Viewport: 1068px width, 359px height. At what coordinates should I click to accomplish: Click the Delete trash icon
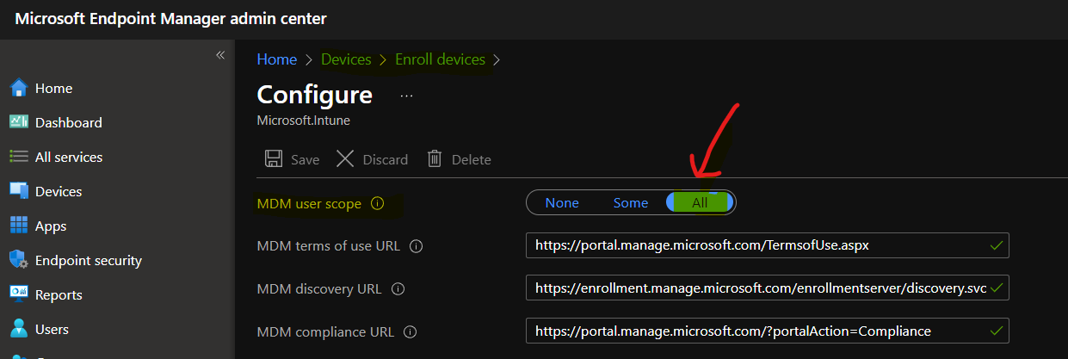435,158
